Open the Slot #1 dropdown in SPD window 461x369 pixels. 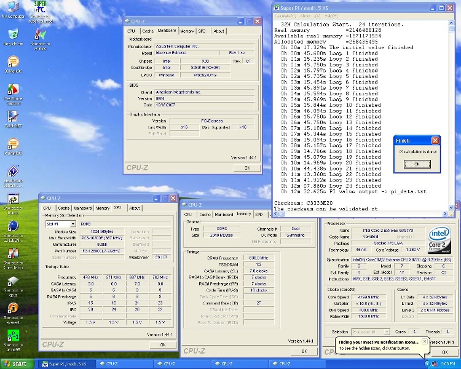73,224
